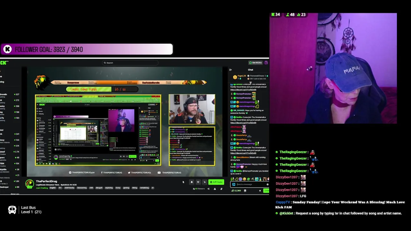Screen dimensions: 411x231
Task: Click the Follower Goal 3923 / 3940 bar
Action: coord(86,49)
